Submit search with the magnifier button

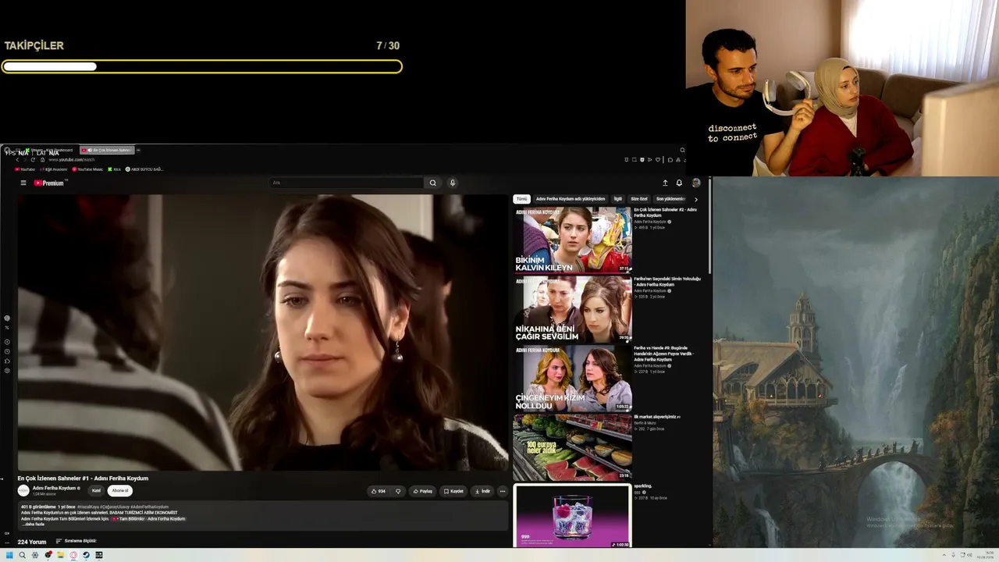point(432,183)
